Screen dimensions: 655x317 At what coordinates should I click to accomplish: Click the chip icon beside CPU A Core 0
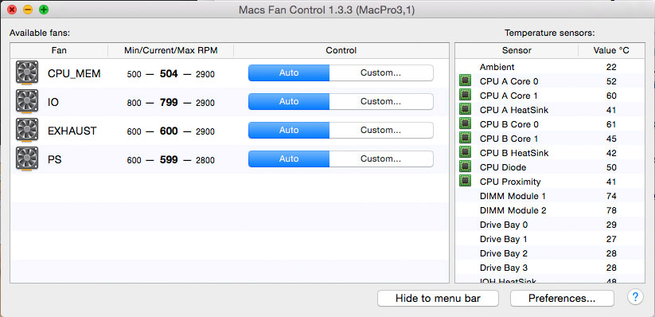point(465,80)
